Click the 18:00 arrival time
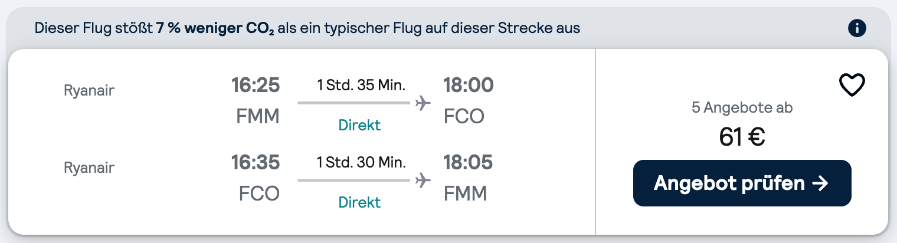 pos(469,86)
